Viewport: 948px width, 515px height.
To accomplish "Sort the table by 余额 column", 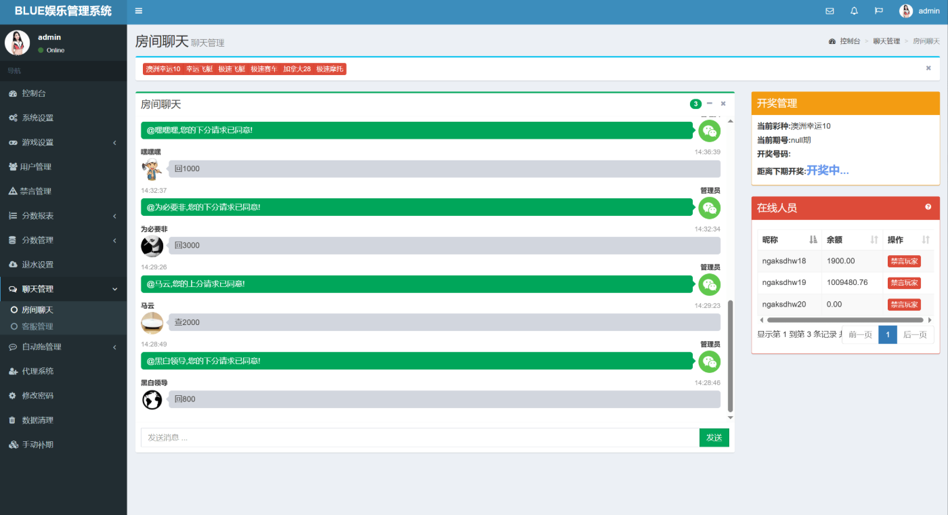I will 874,240.
